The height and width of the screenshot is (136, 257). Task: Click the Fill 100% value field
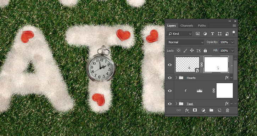(x=224, y=51)
